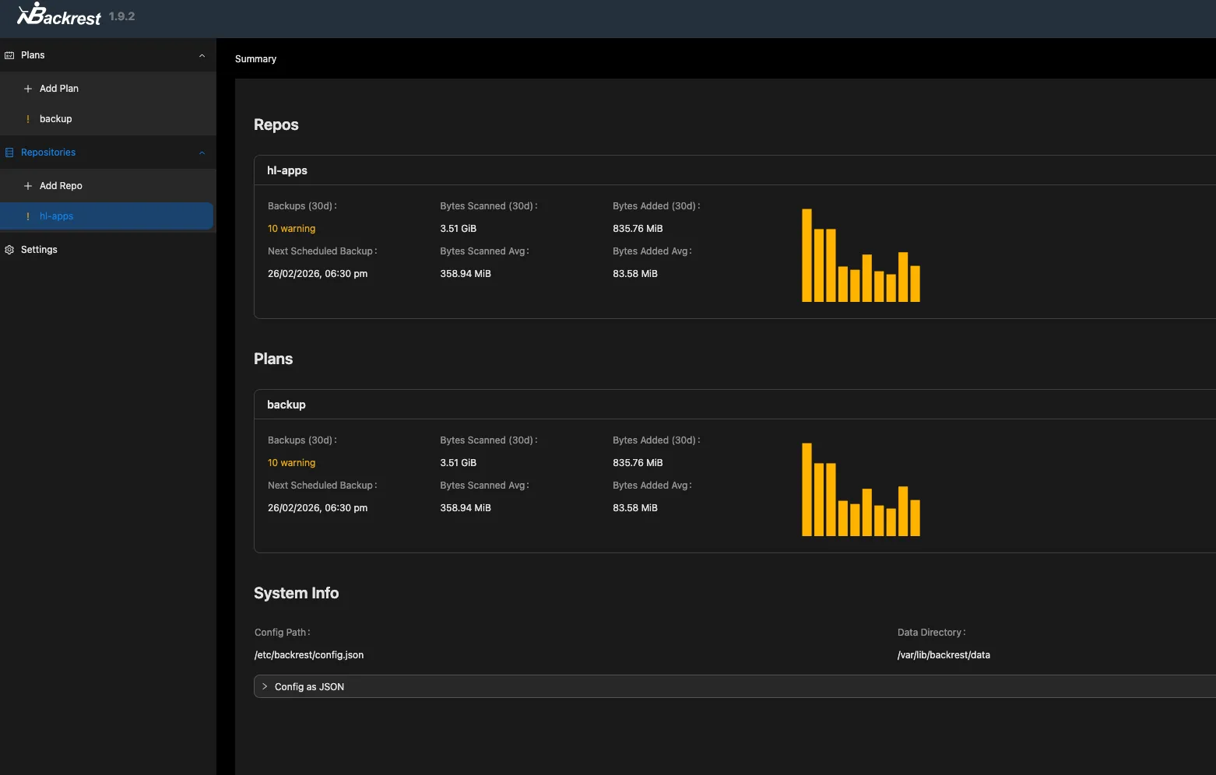Image resolution: width=1216 pixels, height=775 pixels.
Task: Open the Settings menu item
Action: click(x=39, y=250)
